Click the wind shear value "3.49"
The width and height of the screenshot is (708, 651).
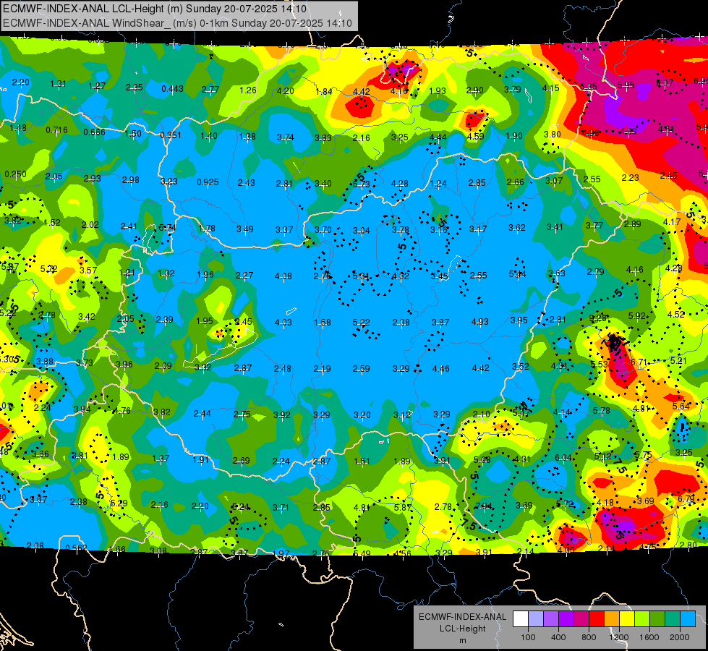pos(244,229)
